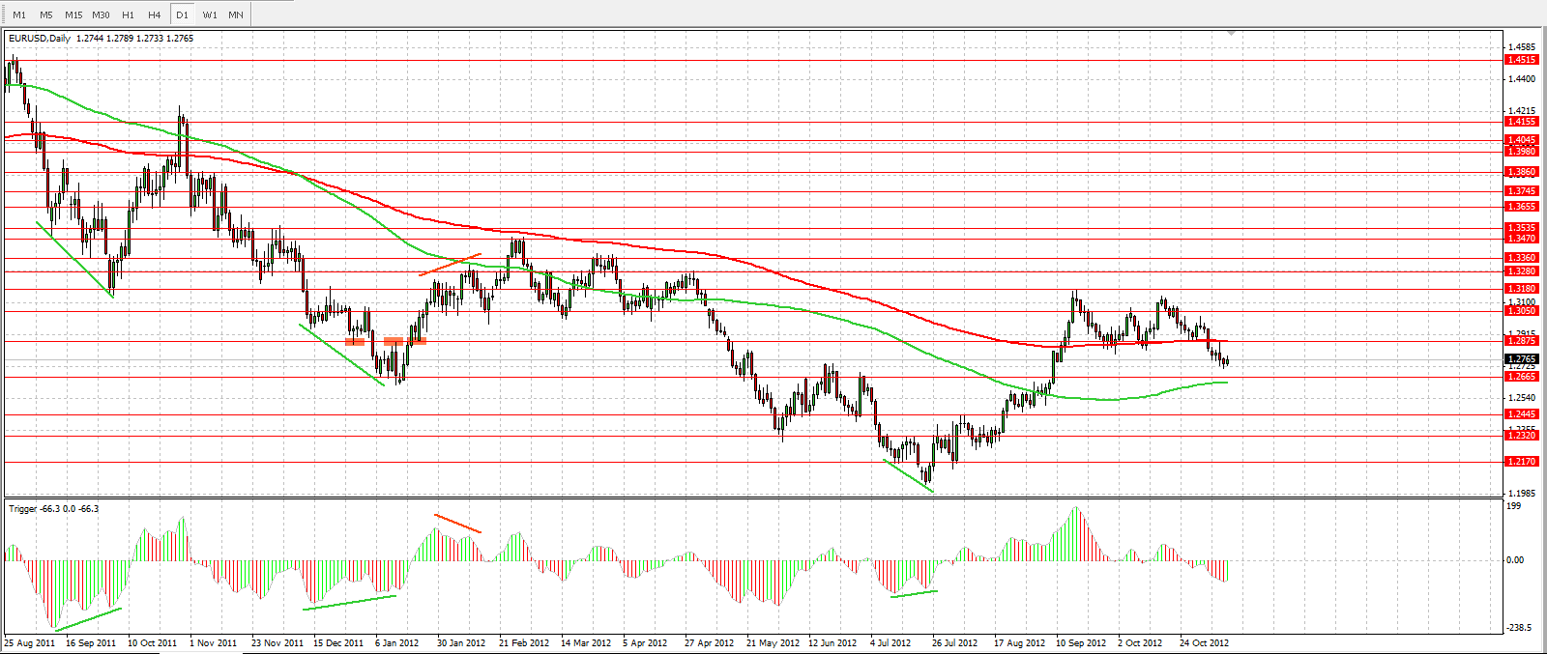Screen dimensions: 1547x654
Task: Click the 5 Apr 2012 date label
Action: click(x=645, y=642)
